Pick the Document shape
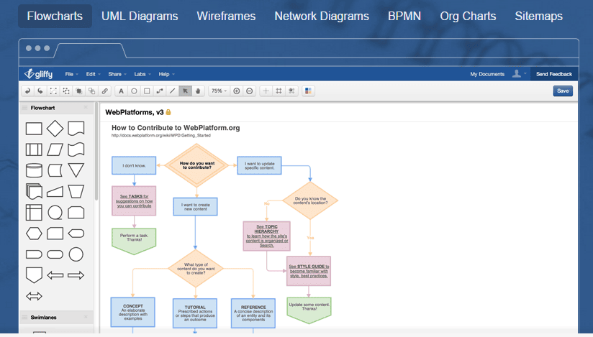This screenshot has width=593, height=337. pos(76,129)
